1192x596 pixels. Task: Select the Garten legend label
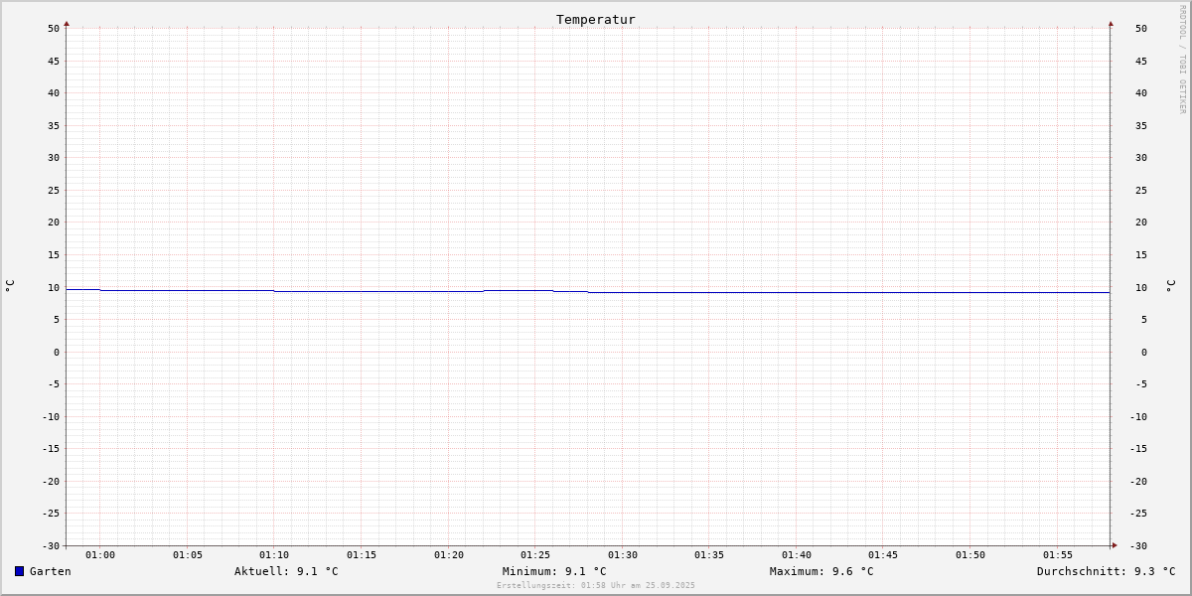pyautogui.click(x=51, y=571)
